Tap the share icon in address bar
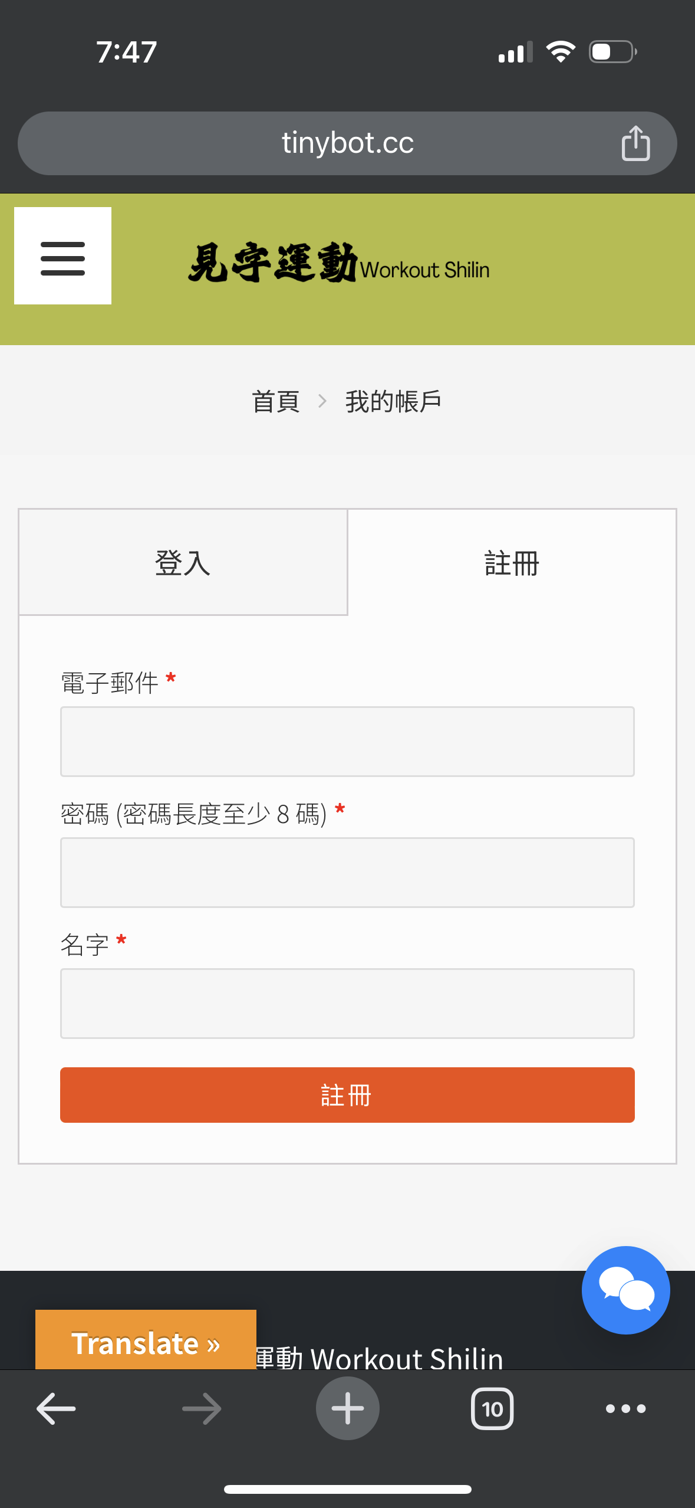The width and height of the screenshot is (695, 1508). click(635, 143)
